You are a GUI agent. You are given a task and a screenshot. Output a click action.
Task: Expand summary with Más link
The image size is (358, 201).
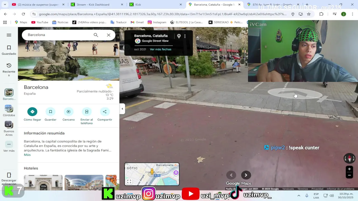27,155
